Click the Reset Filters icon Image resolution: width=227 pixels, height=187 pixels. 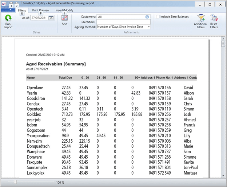coord(214,18)
